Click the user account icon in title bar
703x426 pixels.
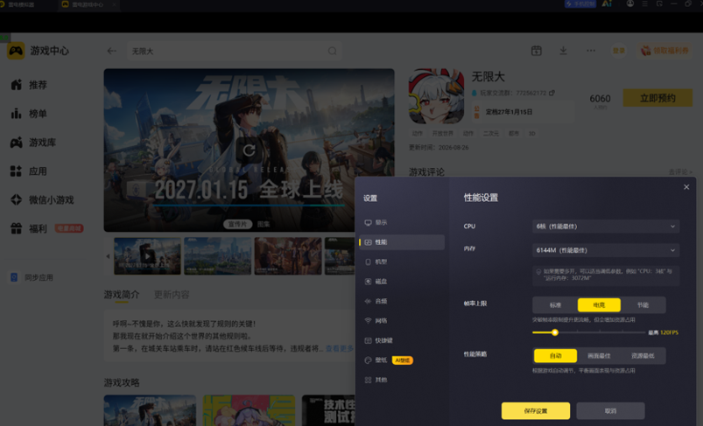[630, 3]
